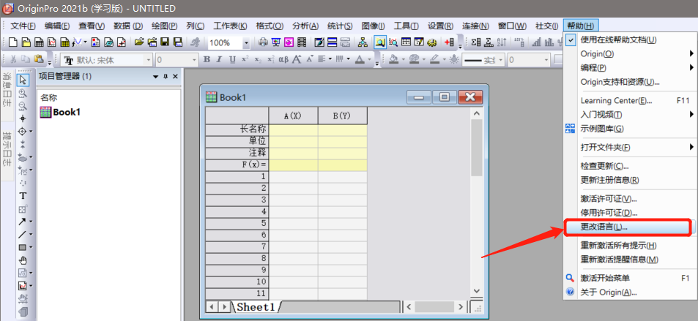Viewport: 698px width, 321px height.
Task: Click the 长名称 cell under column A(X)
Action: pos(293,130)
